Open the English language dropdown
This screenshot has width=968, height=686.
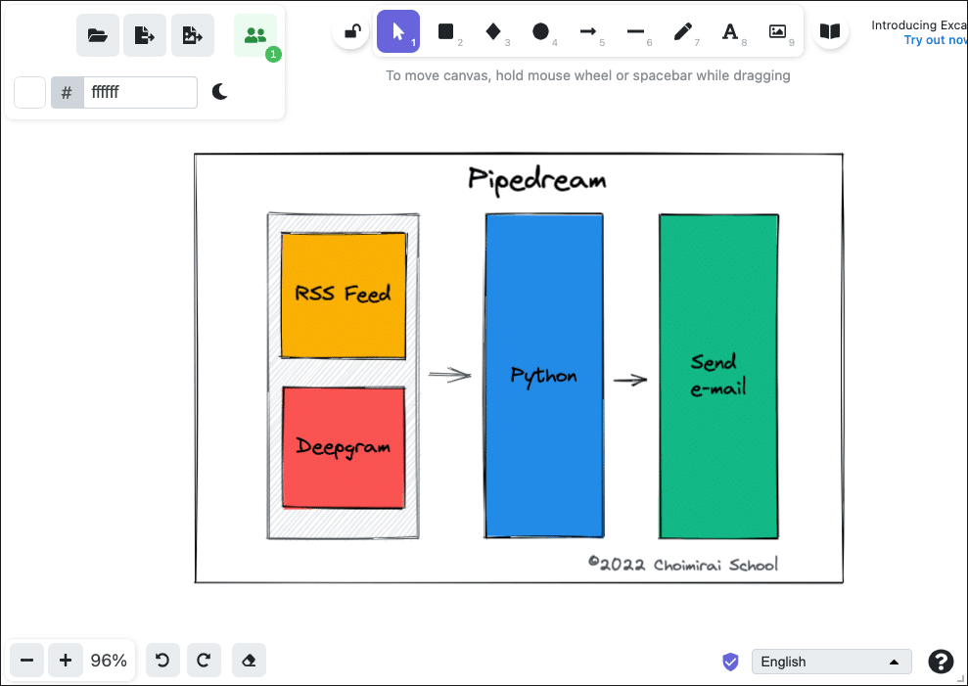pos(832,662)
